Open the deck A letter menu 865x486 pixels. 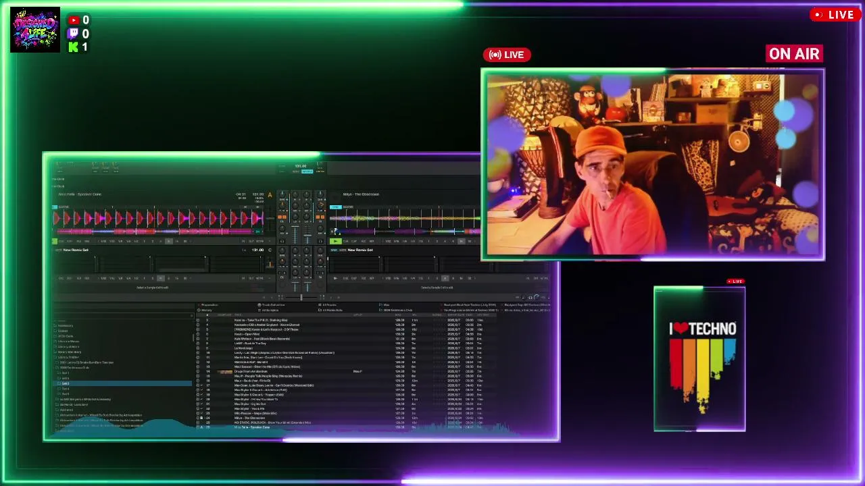[270, 195]
